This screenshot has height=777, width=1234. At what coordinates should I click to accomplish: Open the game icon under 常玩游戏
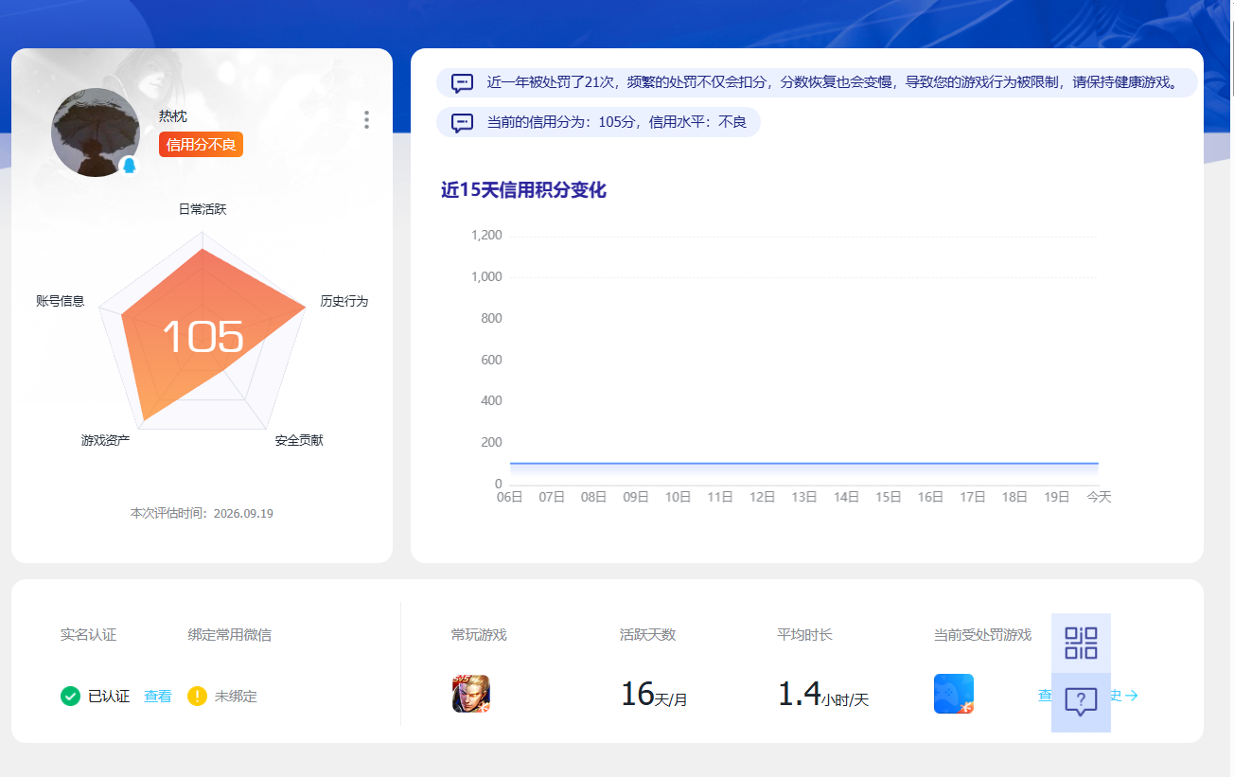(471, 694)
